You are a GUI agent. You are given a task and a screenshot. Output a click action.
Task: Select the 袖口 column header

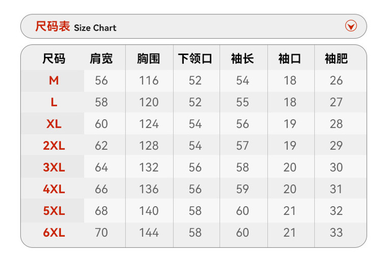(x=289, y=59)
